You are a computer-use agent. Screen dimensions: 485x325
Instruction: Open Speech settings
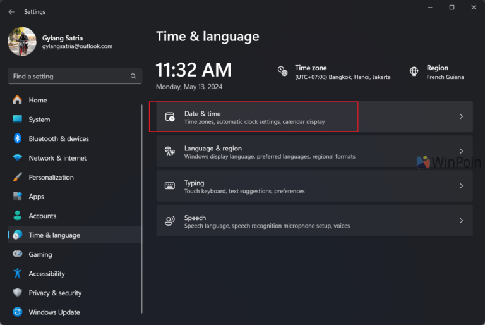[x=314, y=221]
